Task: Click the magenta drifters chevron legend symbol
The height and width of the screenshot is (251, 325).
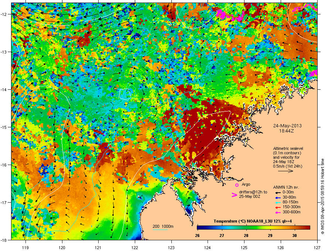Action: [x=234, y=195]
